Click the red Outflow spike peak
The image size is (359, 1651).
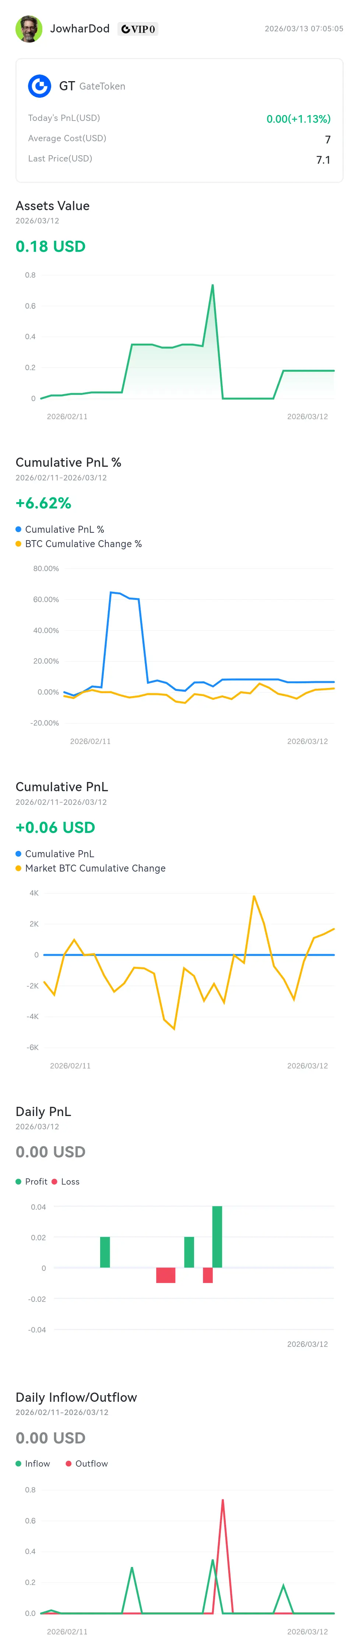(x=223, y=1500)
